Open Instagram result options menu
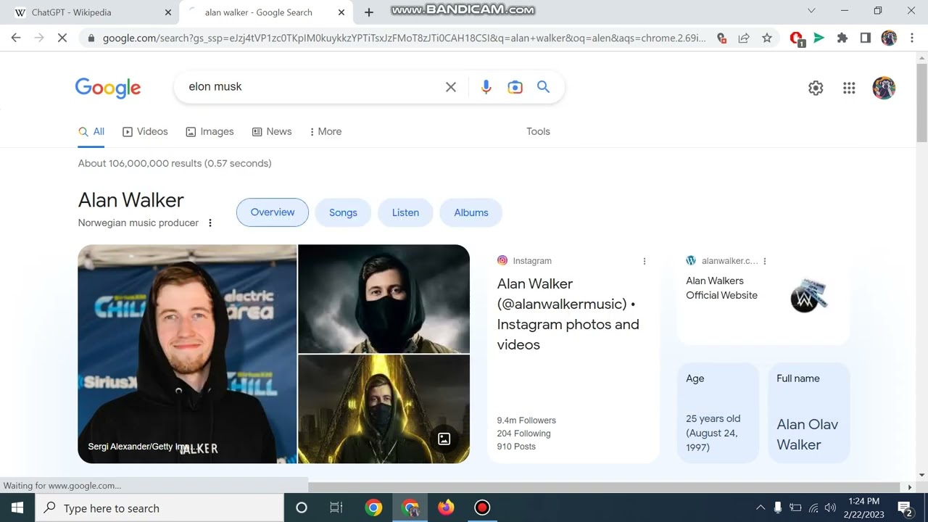The image size is (928, 522). (x=645, y=261)
